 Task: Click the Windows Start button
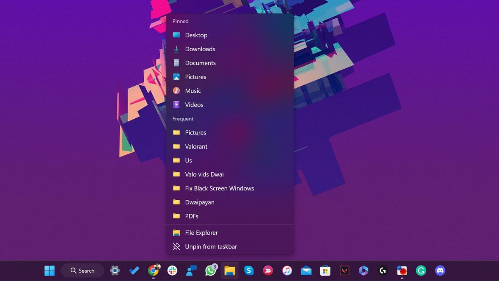click(49, 271)
